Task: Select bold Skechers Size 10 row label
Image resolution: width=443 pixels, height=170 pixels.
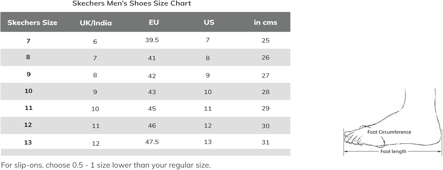Action: tap(28, 91)
